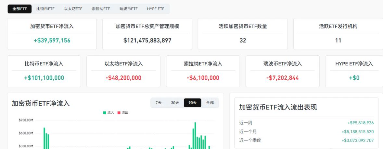Click the 以太坊ETF净流入 card title

click(x=123, y=64)
